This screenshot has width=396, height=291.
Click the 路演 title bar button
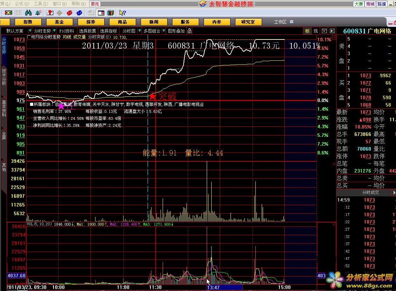382,4
